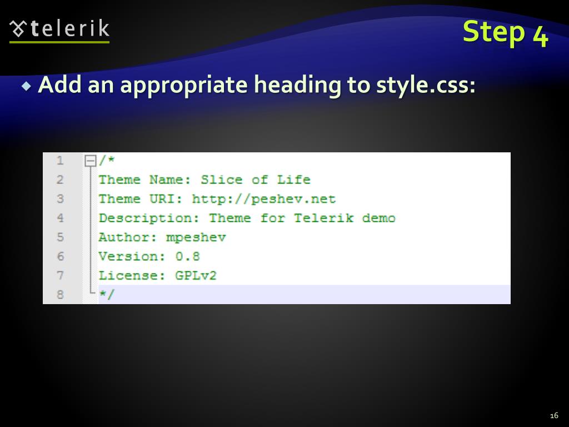Click the 'Theme Name: Slice of Life' line
Image resolution: width=569 pixels, height=427 pixels.
(x=204, y=180)
